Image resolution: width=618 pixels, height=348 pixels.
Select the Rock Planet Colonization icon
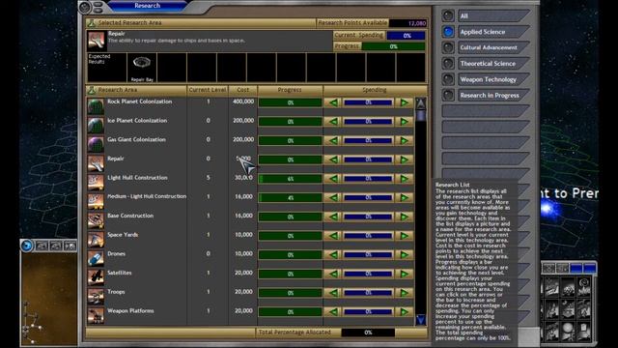click(x=96, y=106)
